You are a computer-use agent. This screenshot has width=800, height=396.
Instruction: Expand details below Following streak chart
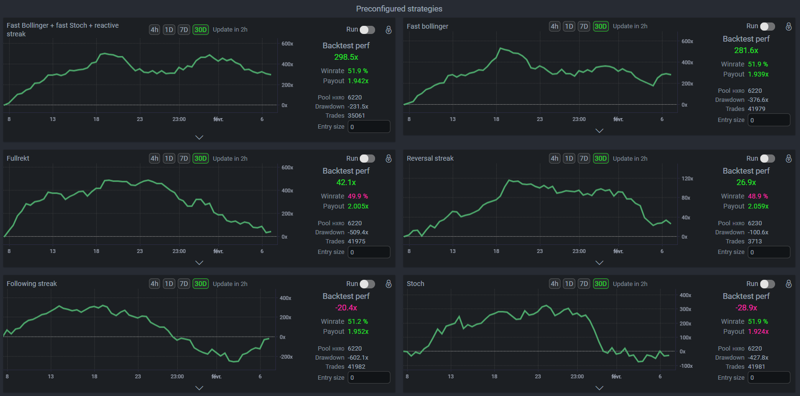(199, 388)
